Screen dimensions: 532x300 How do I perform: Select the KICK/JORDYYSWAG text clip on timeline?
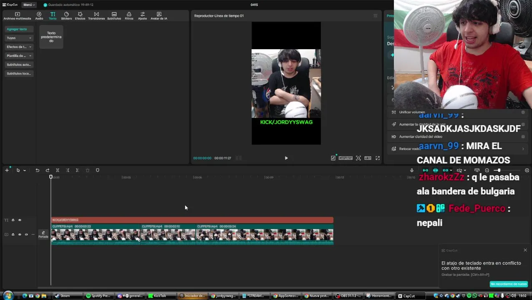tap(192, 220)
